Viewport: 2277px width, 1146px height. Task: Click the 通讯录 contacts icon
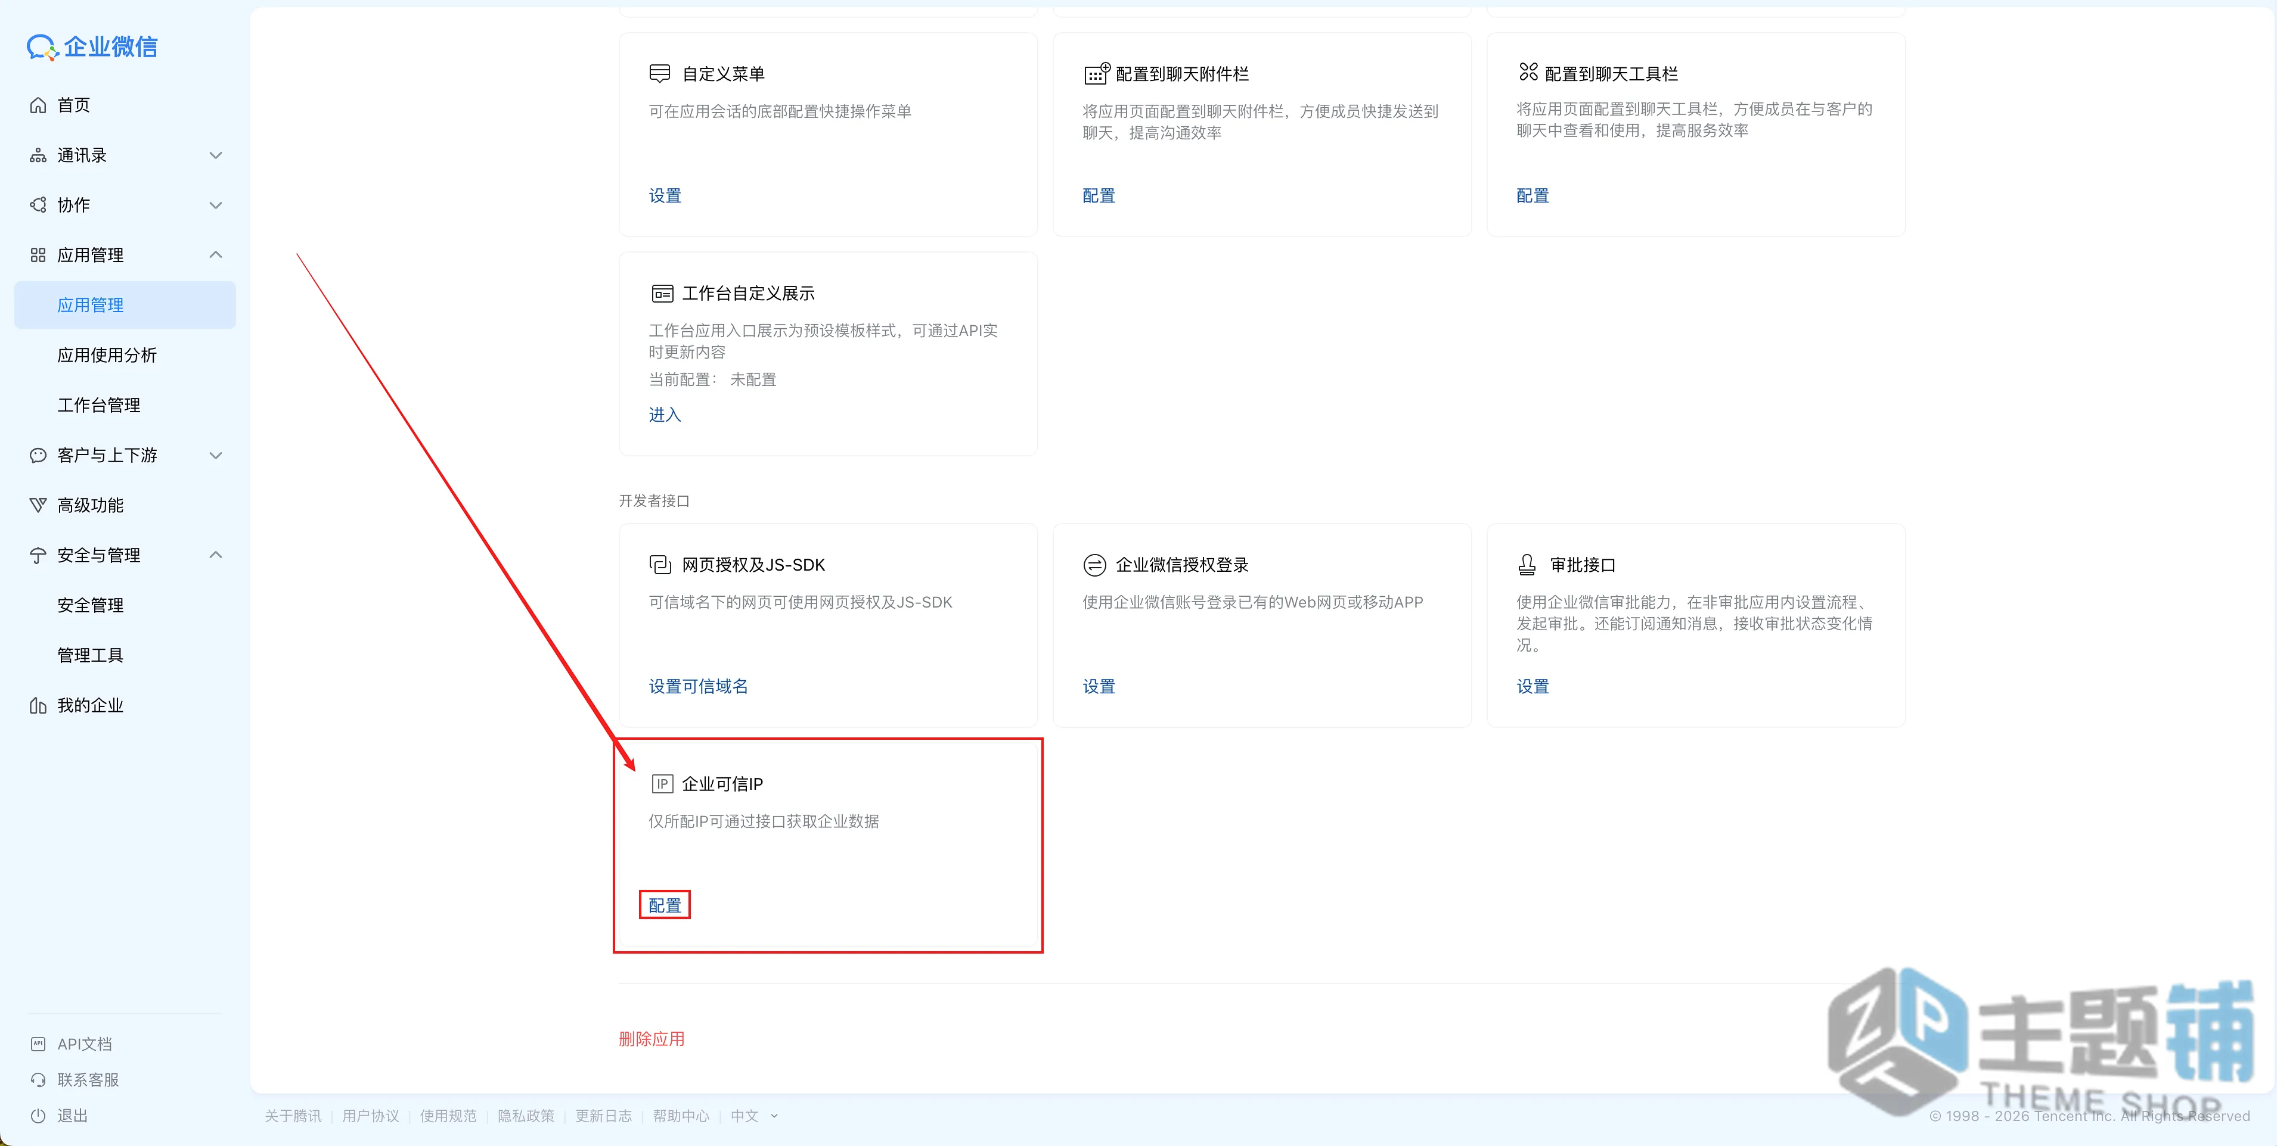[38, 155]
